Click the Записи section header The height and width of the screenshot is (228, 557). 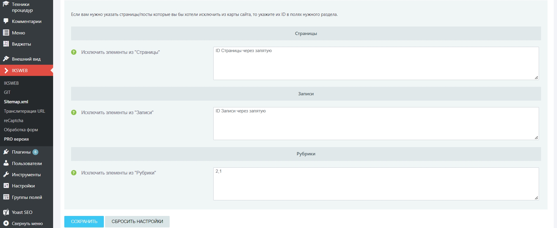pyautogui.click(x=306, y=94)
